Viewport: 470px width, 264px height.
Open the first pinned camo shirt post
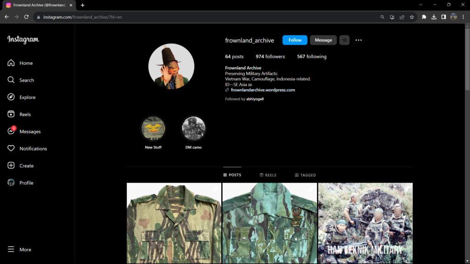click(x=174, y=223)
